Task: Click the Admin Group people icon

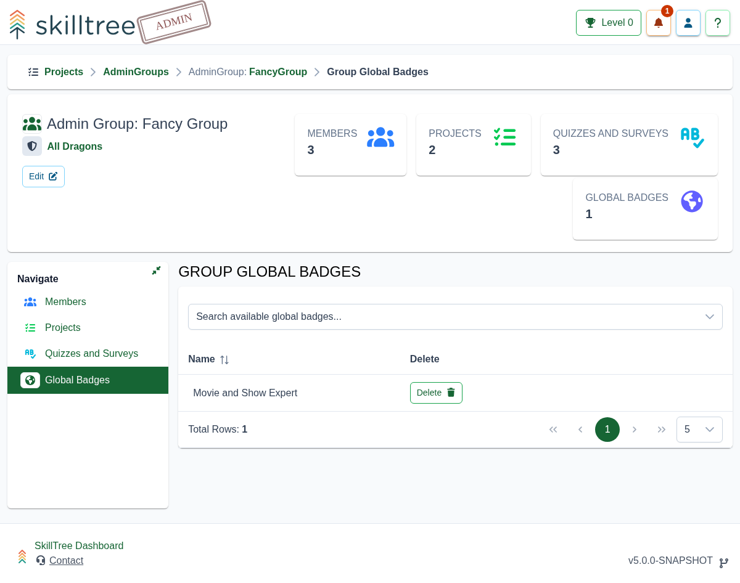Action: click(x=32, y=124)
